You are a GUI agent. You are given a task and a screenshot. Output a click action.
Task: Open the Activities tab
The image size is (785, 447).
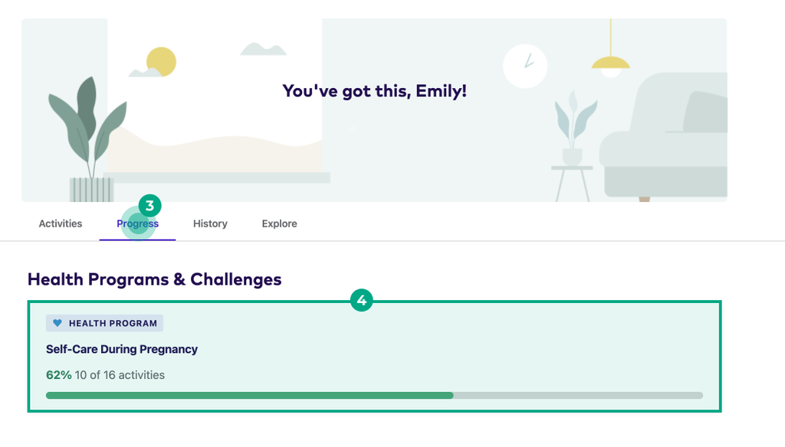tap(61, 223)
